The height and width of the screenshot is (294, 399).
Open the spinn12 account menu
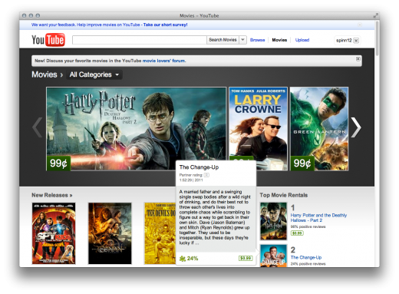[348, 40]
